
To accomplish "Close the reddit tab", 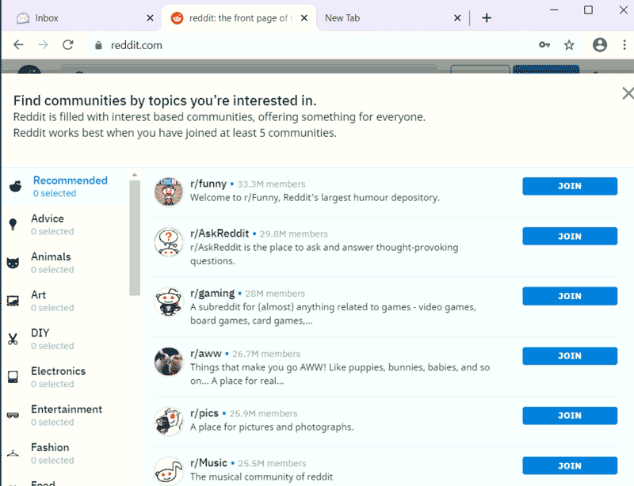I will click(304, 17).
